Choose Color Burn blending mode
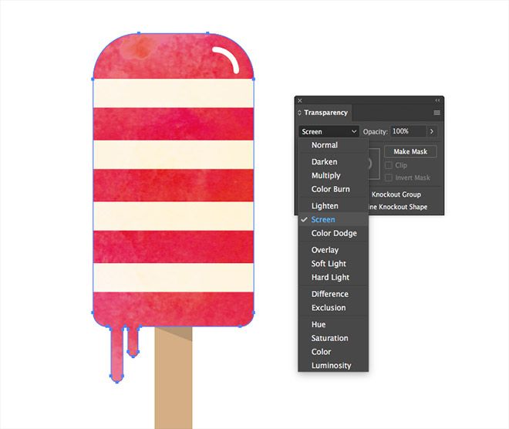This screenshot has height=429, width=509. coord(333,189)
